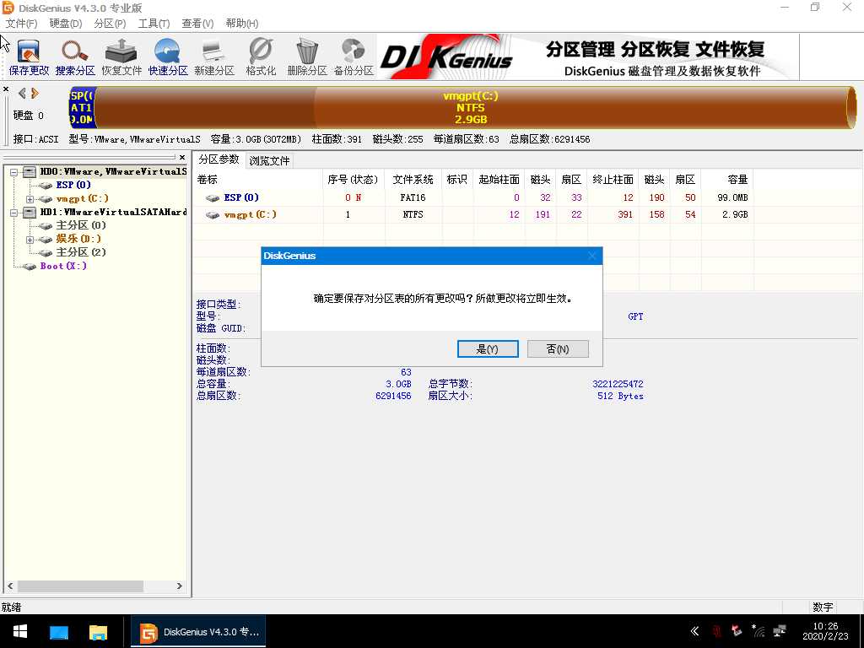Open the Windows Start menu
Viewport: 864px width, 648px height.
[20, 631]
